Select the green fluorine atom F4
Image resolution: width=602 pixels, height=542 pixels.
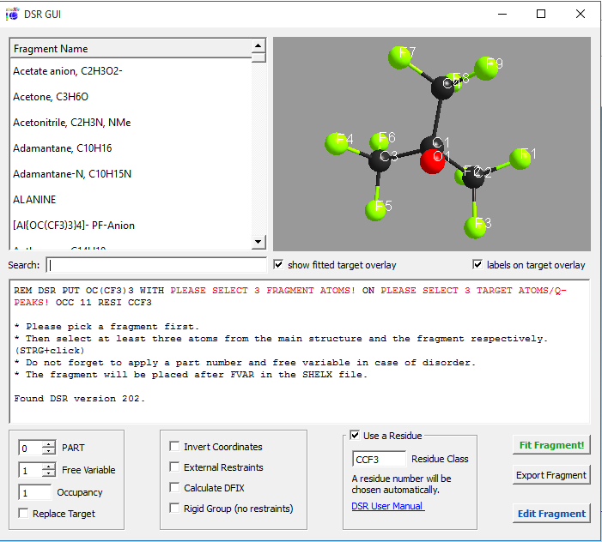click(x=337, y=142)
